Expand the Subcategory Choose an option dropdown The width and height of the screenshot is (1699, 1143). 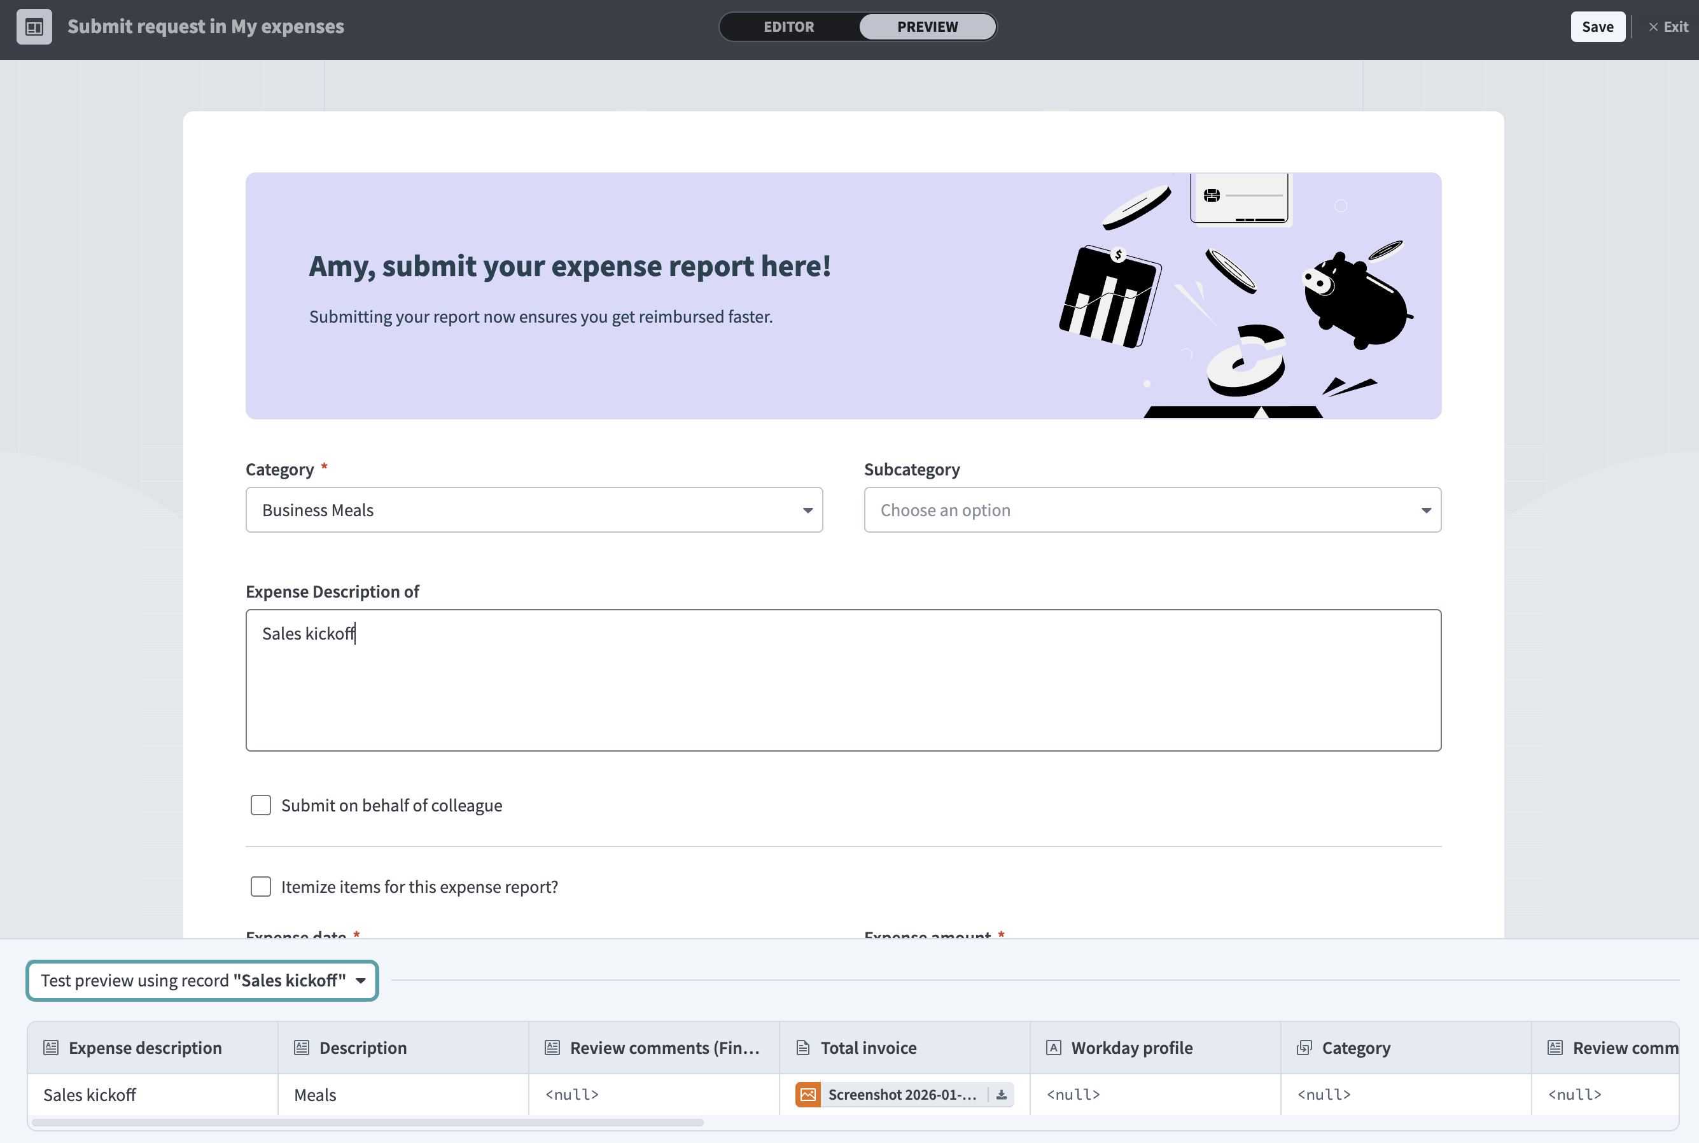point(1152,510)
